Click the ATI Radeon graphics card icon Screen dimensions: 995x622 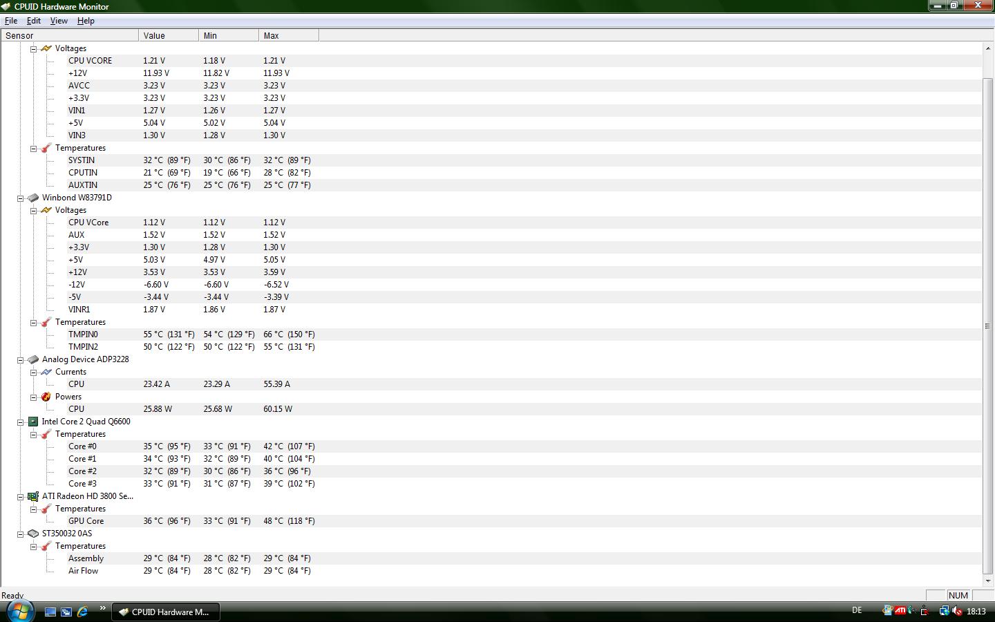pos(32,496)
